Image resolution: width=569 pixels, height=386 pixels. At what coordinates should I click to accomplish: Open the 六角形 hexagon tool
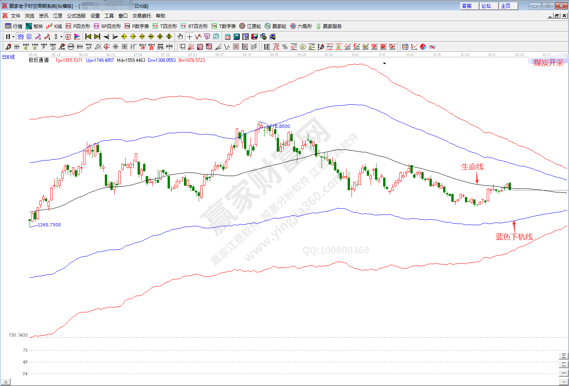pos(300,26)
